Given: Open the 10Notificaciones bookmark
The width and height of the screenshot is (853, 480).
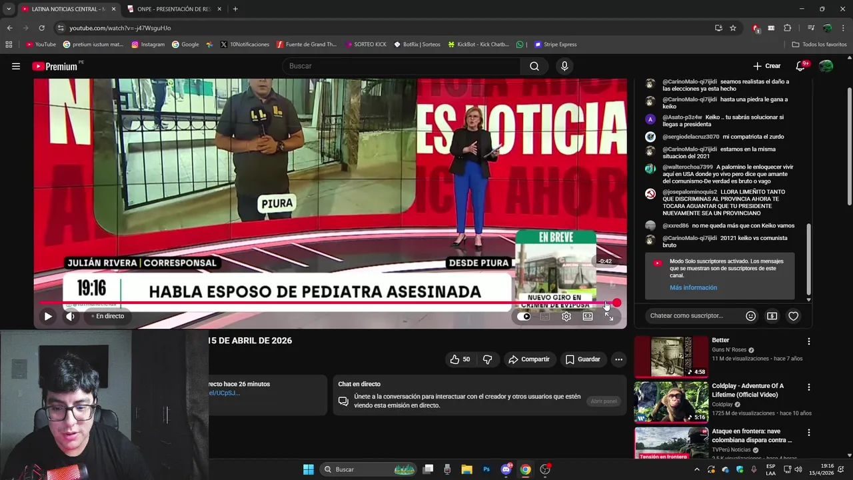Looking at the screenshot, I should 245,45.
